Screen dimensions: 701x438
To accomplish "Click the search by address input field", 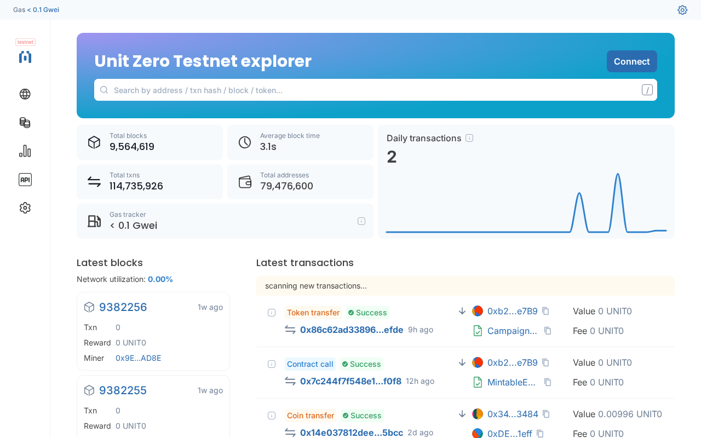I will click(x=376, y=90).
